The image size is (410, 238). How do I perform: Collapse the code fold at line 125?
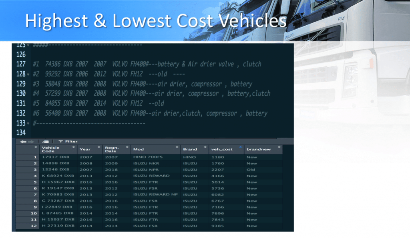pyautogui.click(x=28, y=45)
